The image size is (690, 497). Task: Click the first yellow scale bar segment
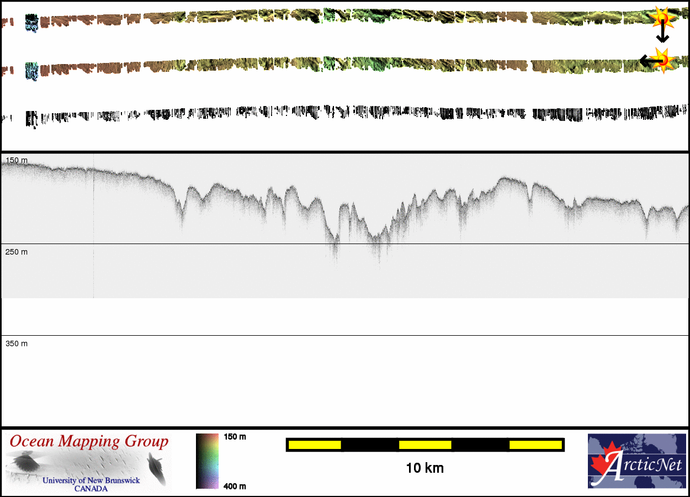click(x=315, y=445)
